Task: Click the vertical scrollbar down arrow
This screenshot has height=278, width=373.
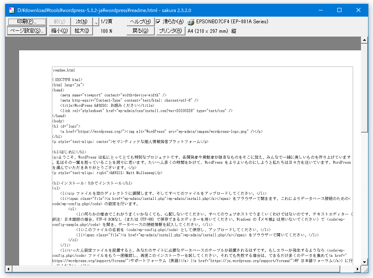Action: pos(364,262)
